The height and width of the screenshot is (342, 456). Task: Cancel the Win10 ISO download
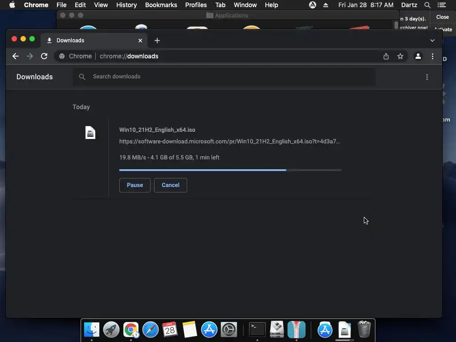tap(171, 185)
